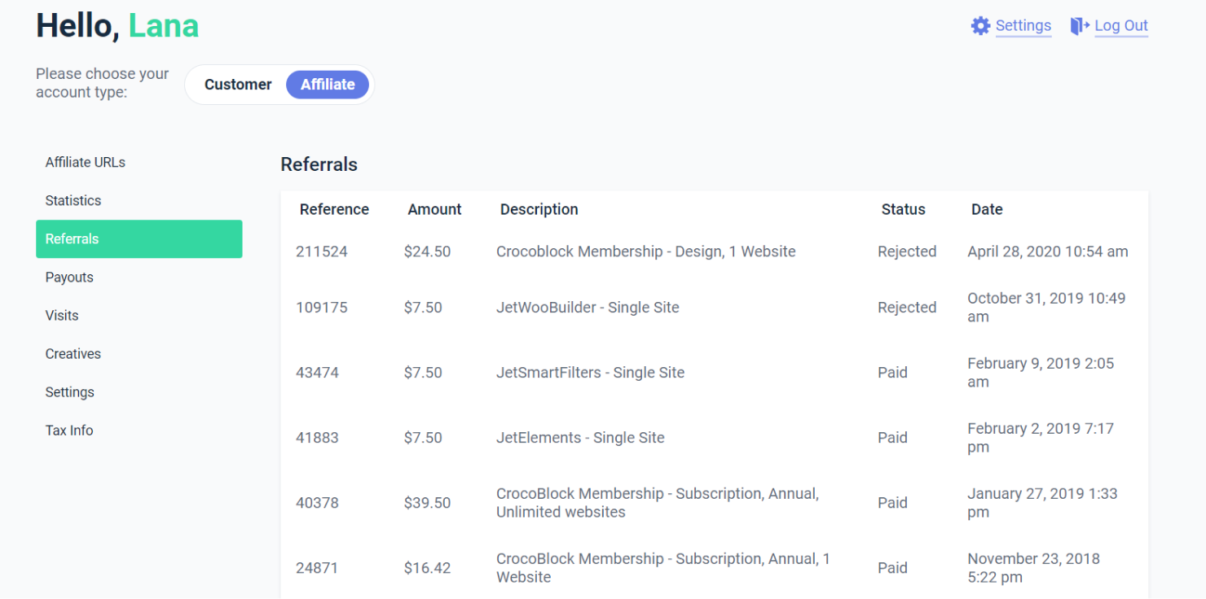
Task: Select reference number 43474
Action: pyautogui.click(x=317, y=373)
